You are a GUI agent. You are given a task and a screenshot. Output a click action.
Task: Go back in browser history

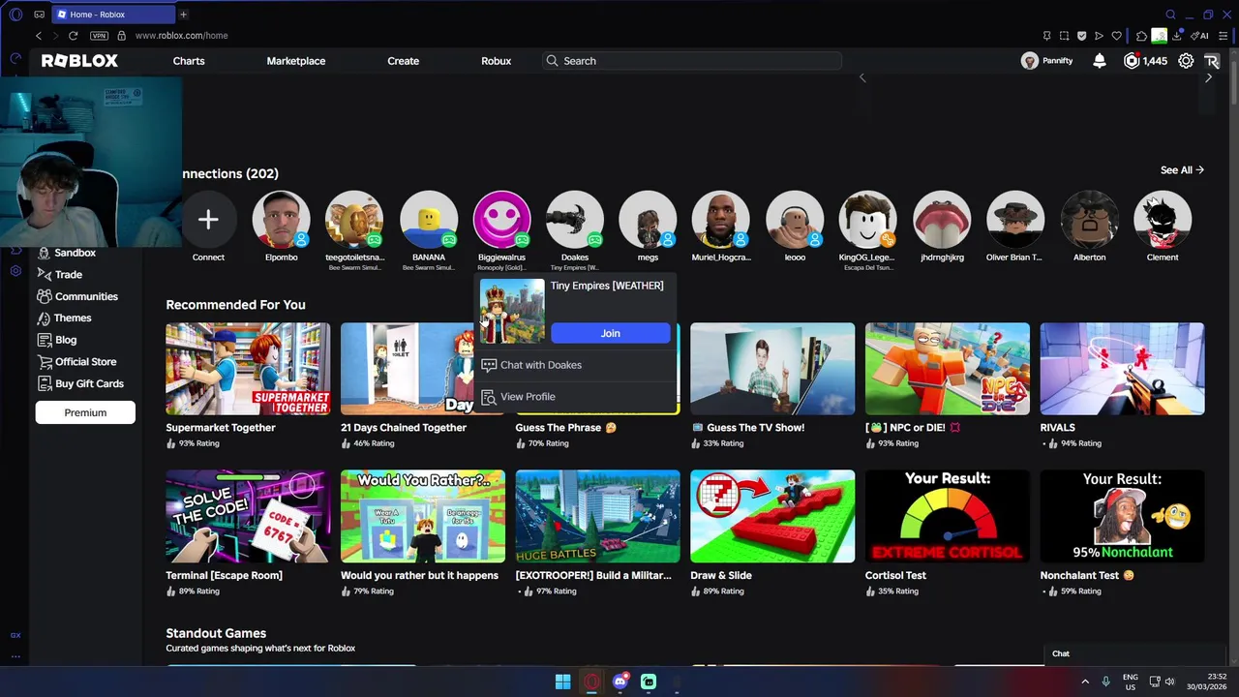(x=39, y=36)
